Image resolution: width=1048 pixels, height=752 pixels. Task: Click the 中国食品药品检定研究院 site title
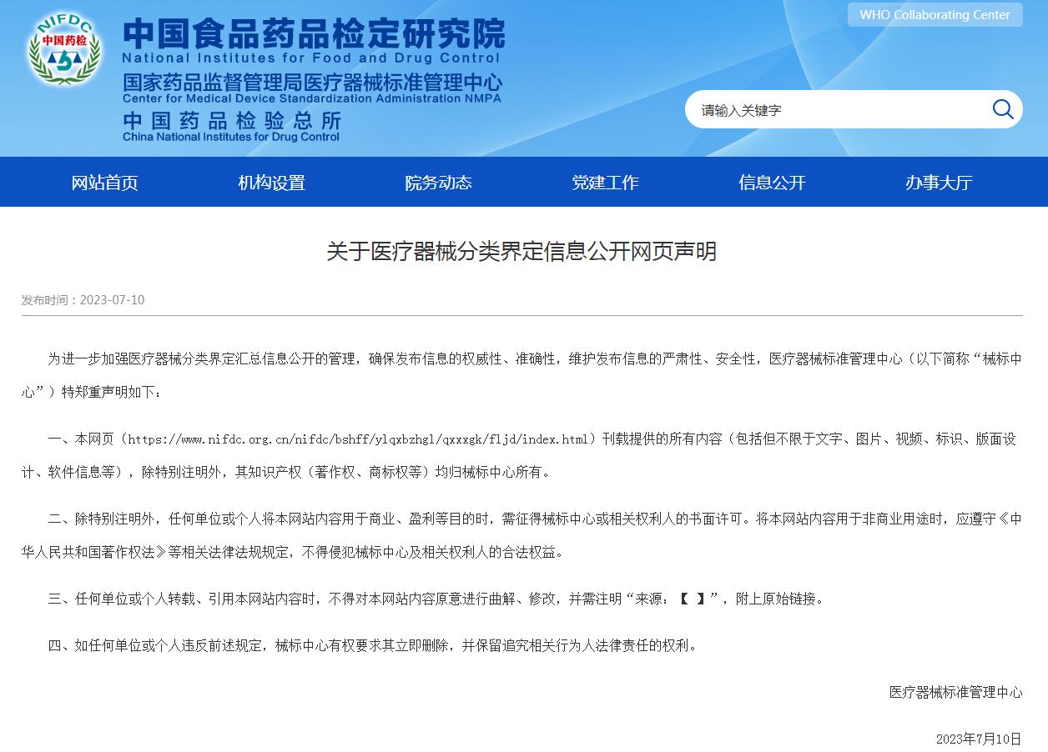(x=314, y=33)
